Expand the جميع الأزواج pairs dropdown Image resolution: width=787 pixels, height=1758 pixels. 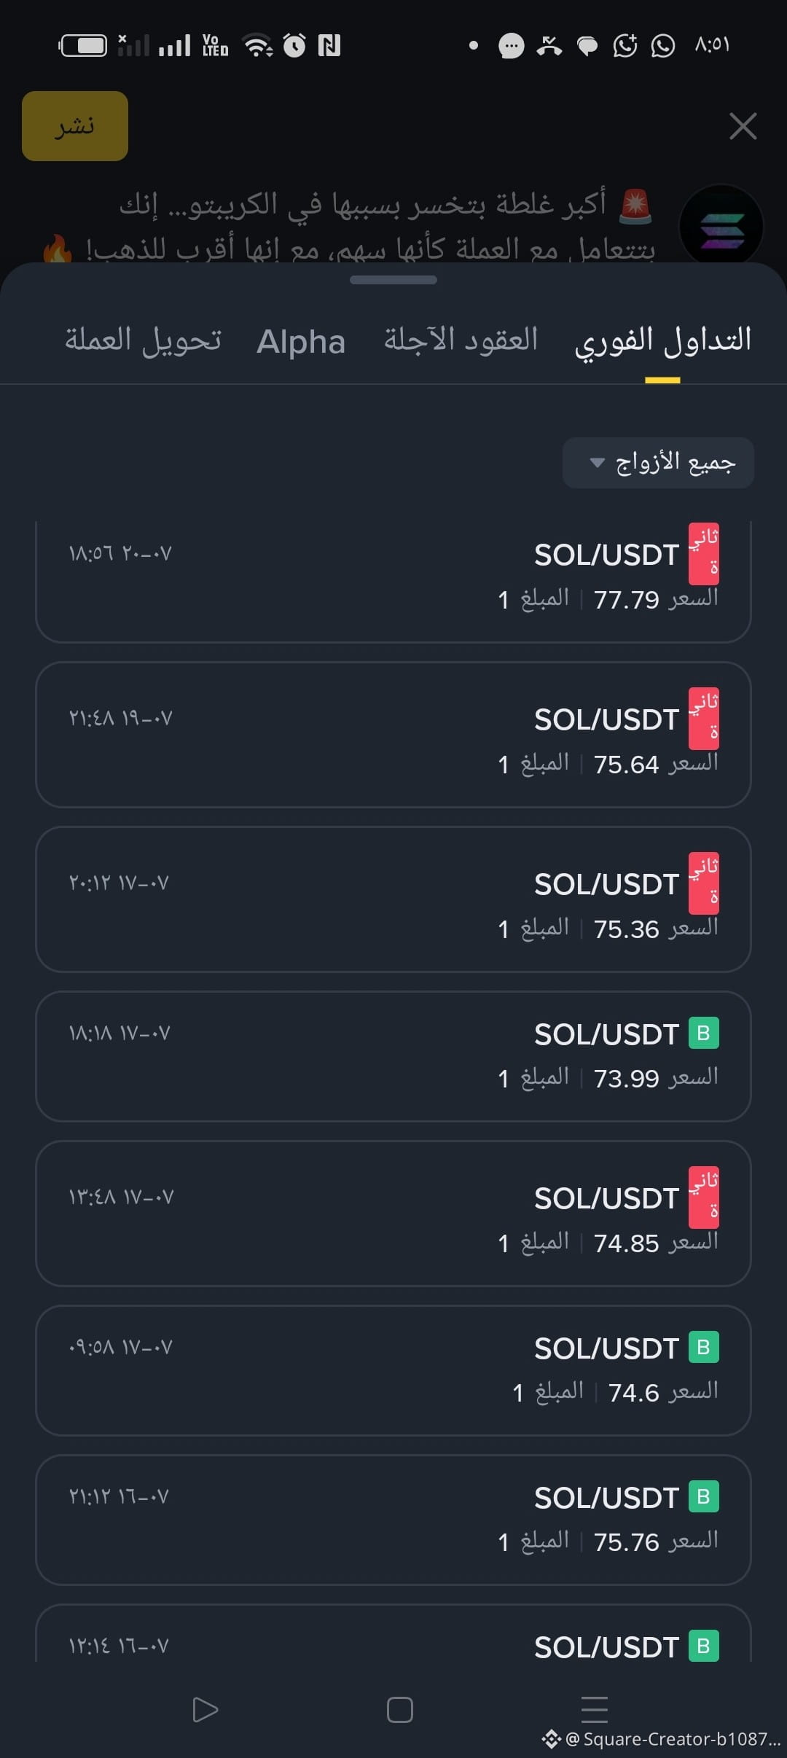(x=658, y=463)
